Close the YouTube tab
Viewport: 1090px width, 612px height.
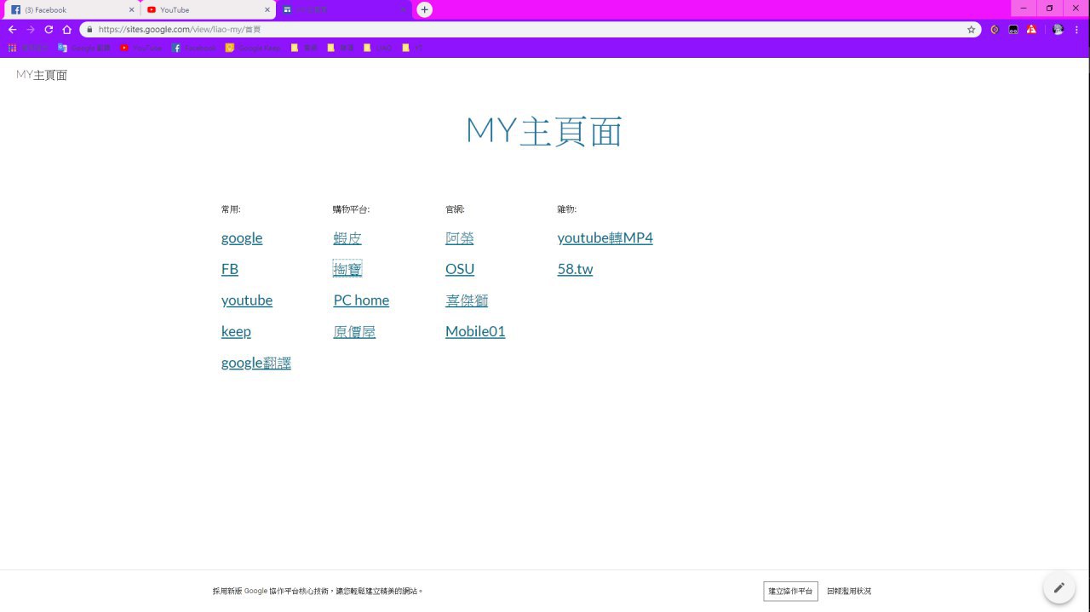[x=267, y=10]
